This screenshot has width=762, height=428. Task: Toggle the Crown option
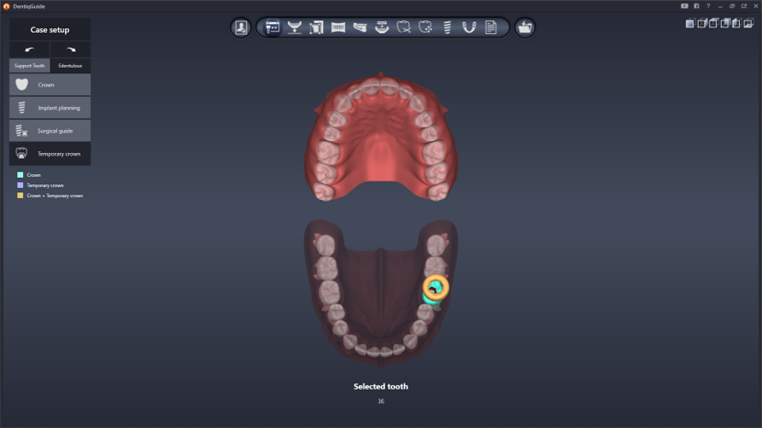pos(50,85)
